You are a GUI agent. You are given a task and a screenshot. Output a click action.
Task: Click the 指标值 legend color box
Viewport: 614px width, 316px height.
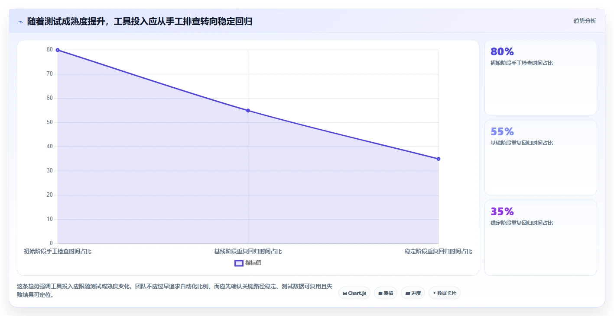click(x=239, y=263)
